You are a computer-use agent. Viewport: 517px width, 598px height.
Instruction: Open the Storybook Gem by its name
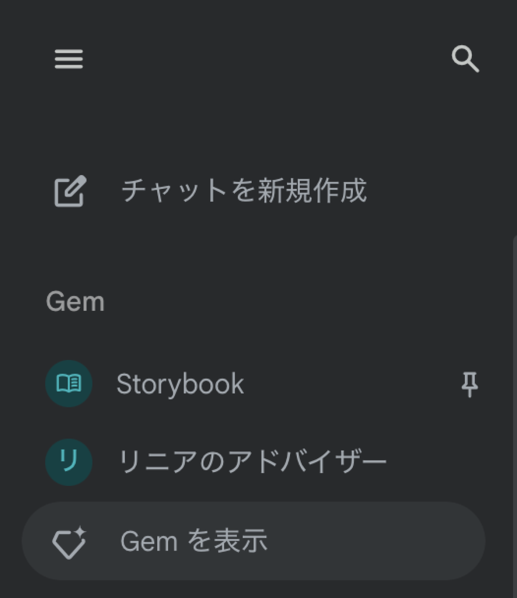pyautogui.click(x=180, y=384)
